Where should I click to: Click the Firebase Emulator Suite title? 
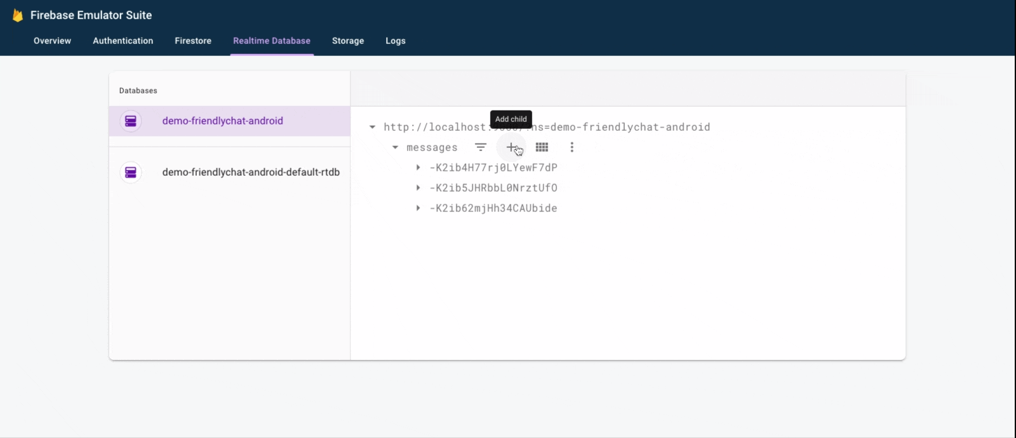point(91,15)
